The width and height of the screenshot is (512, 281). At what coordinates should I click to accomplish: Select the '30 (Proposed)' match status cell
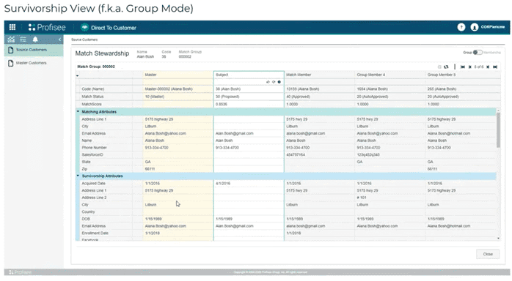click(249, 97)
